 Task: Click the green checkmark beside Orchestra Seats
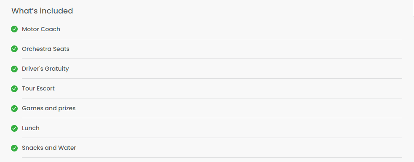coord(14,49)
